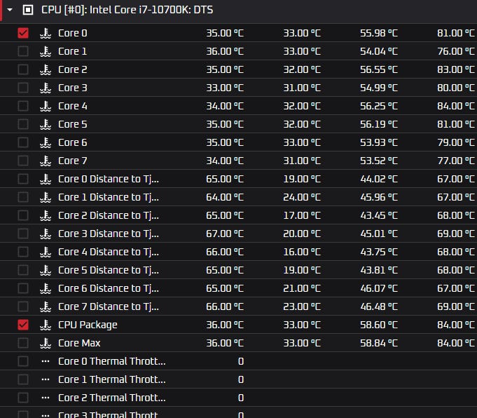Toggle Core 4 Distance to Tj checkbox

[x=23, y=252]
